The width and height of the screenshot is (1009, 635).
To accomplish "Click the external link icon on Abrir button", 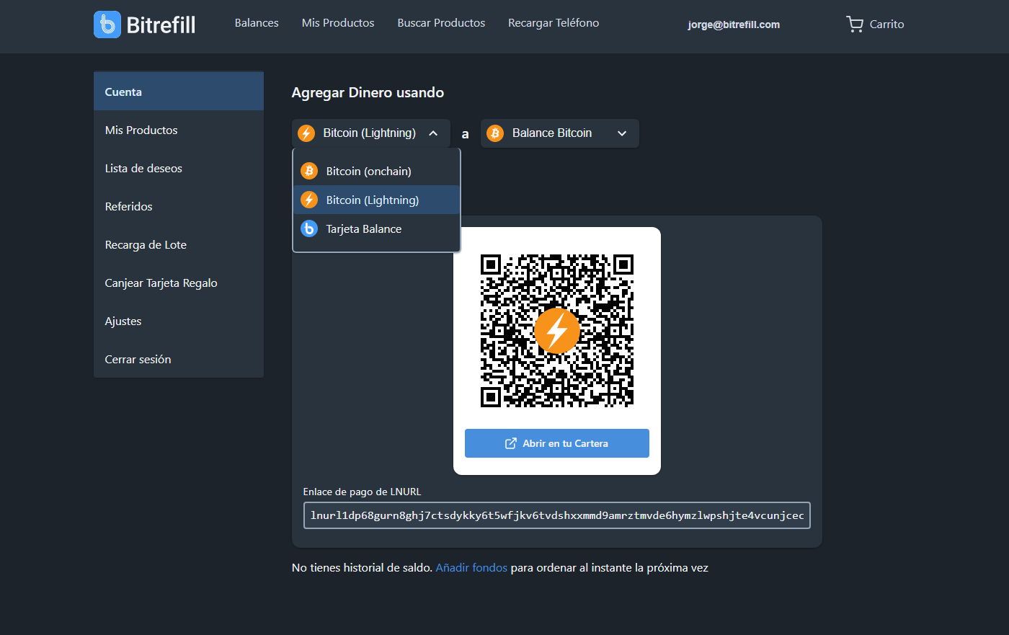I will click(511, 443).
